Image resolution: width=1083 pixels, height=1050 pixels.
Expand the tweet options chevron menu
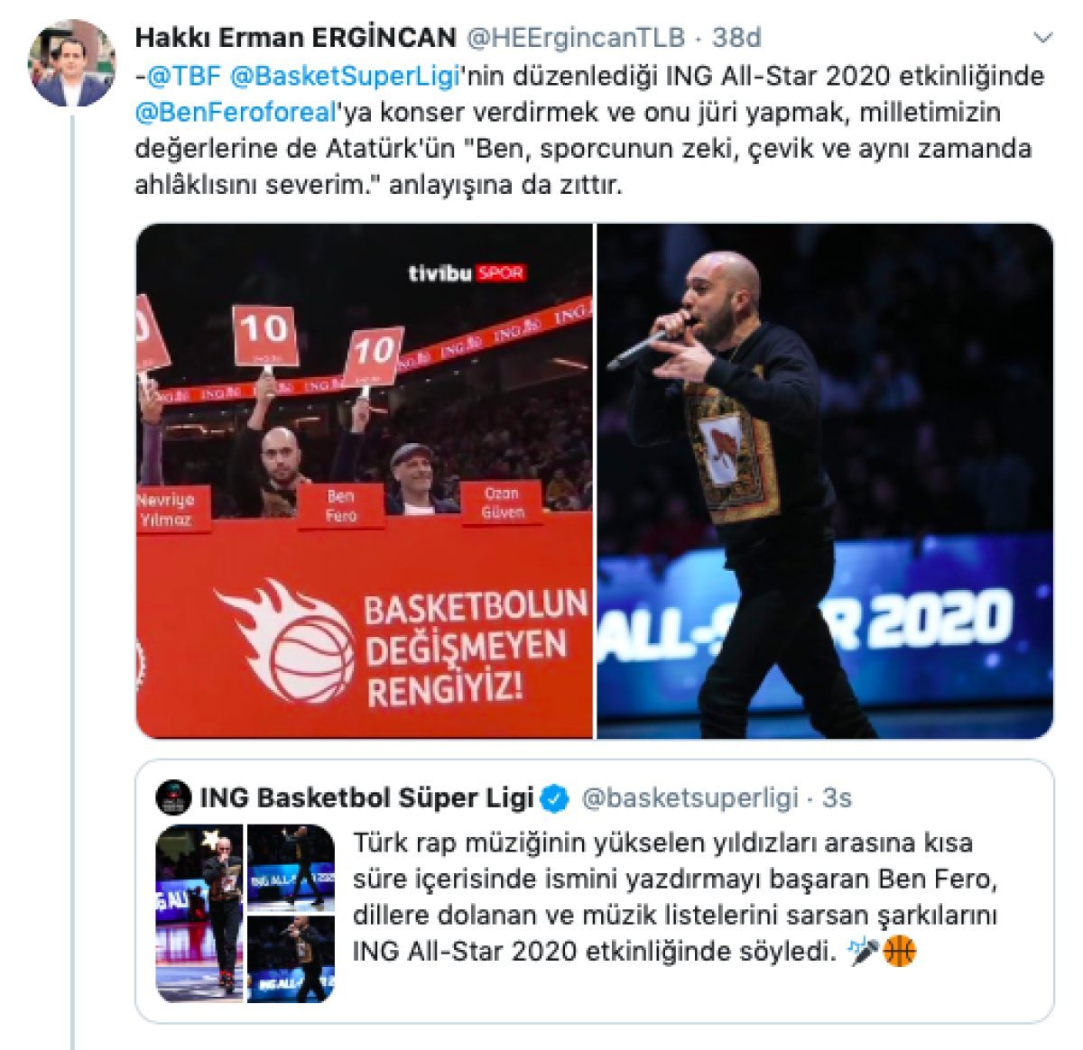pyautogui.click(x=1043, y=38)
